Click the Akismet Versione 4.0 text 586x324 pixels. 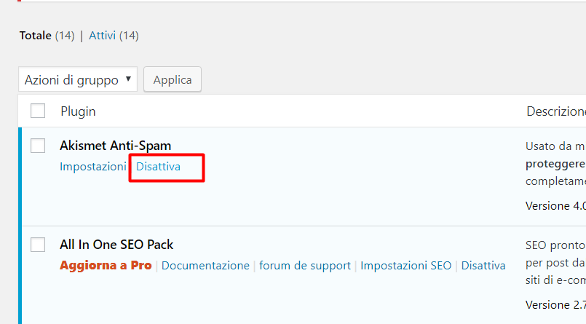pyautogui.click(x=555, y=206)
